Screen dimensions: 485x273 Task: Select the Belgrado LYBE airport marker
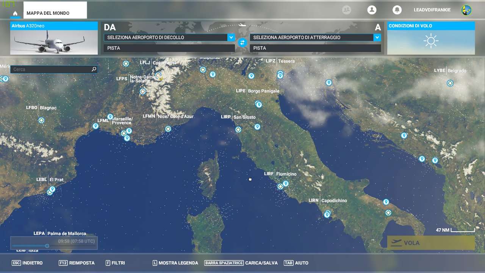pyautogui.click(x=450, y=83)
